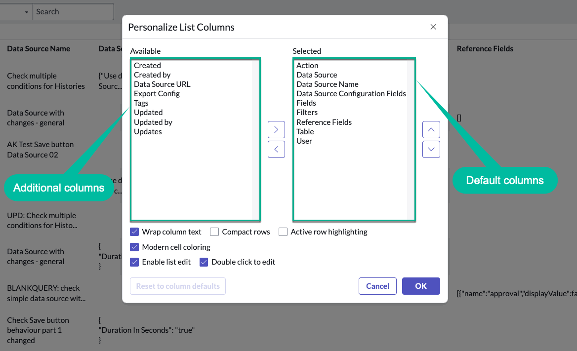
Task: Select Filters in the Selected list
Action: tap(307, 113)
